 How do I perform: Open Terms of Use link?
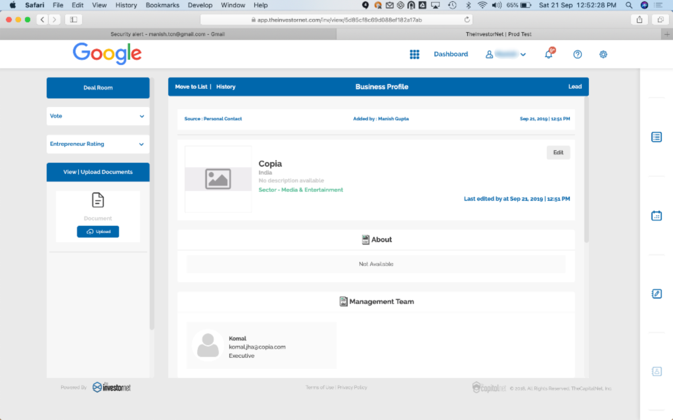click(320, 387)
